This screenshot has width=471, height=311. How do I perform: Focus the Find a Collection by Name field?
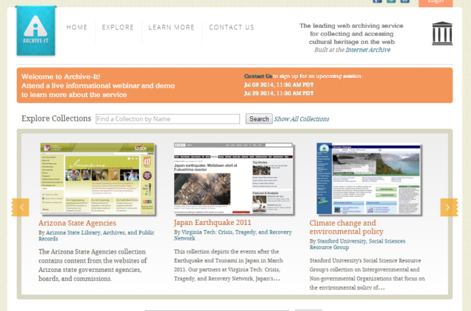coord(167,119)
